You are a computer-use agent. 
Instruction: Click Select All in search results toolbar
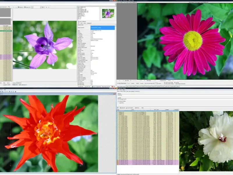click(122, 108)
